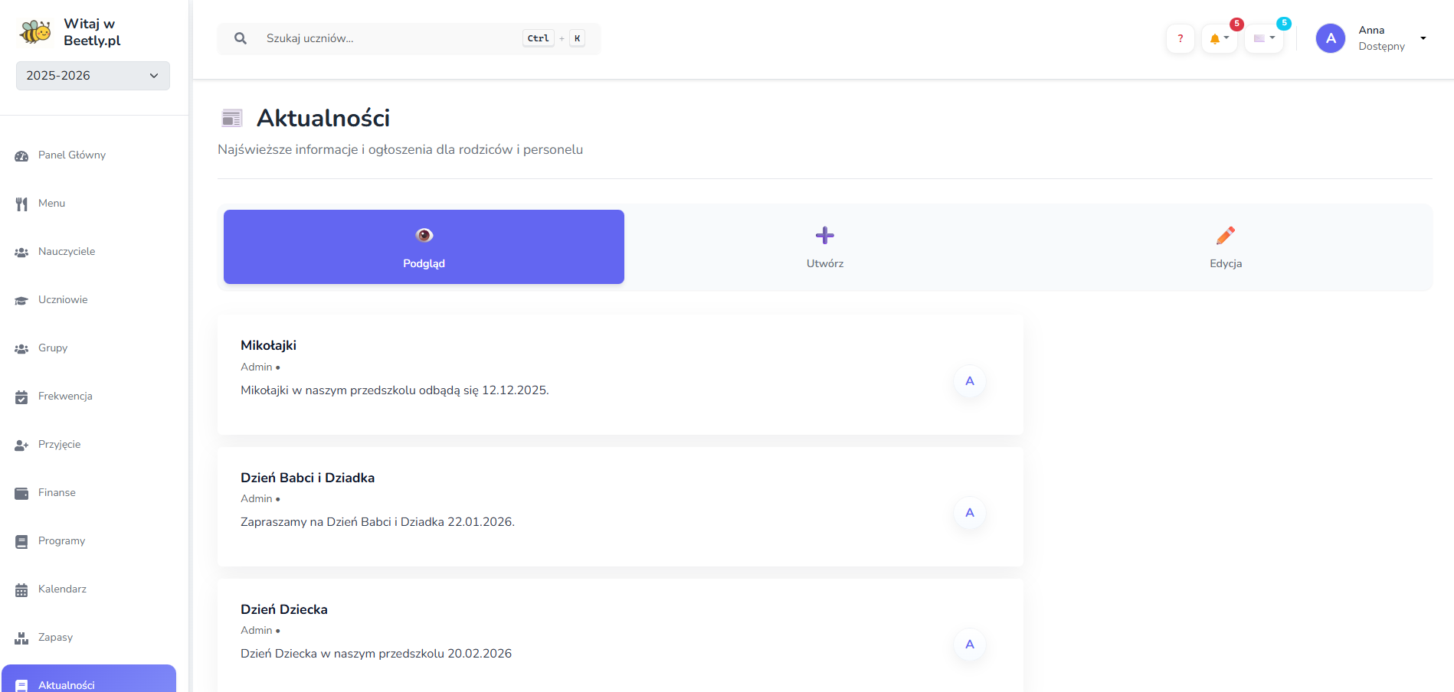Expand the notification bell dropdown arrow
The image size is (1454, 692).
click(1226, 38)
